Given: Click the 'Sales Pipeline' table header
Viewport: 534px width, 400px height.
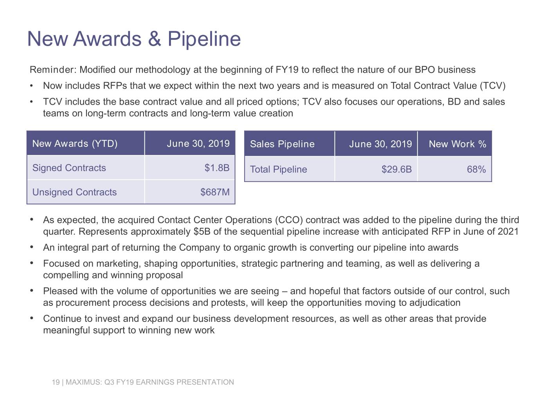Looking at the screenshot, I should point(282,144).
